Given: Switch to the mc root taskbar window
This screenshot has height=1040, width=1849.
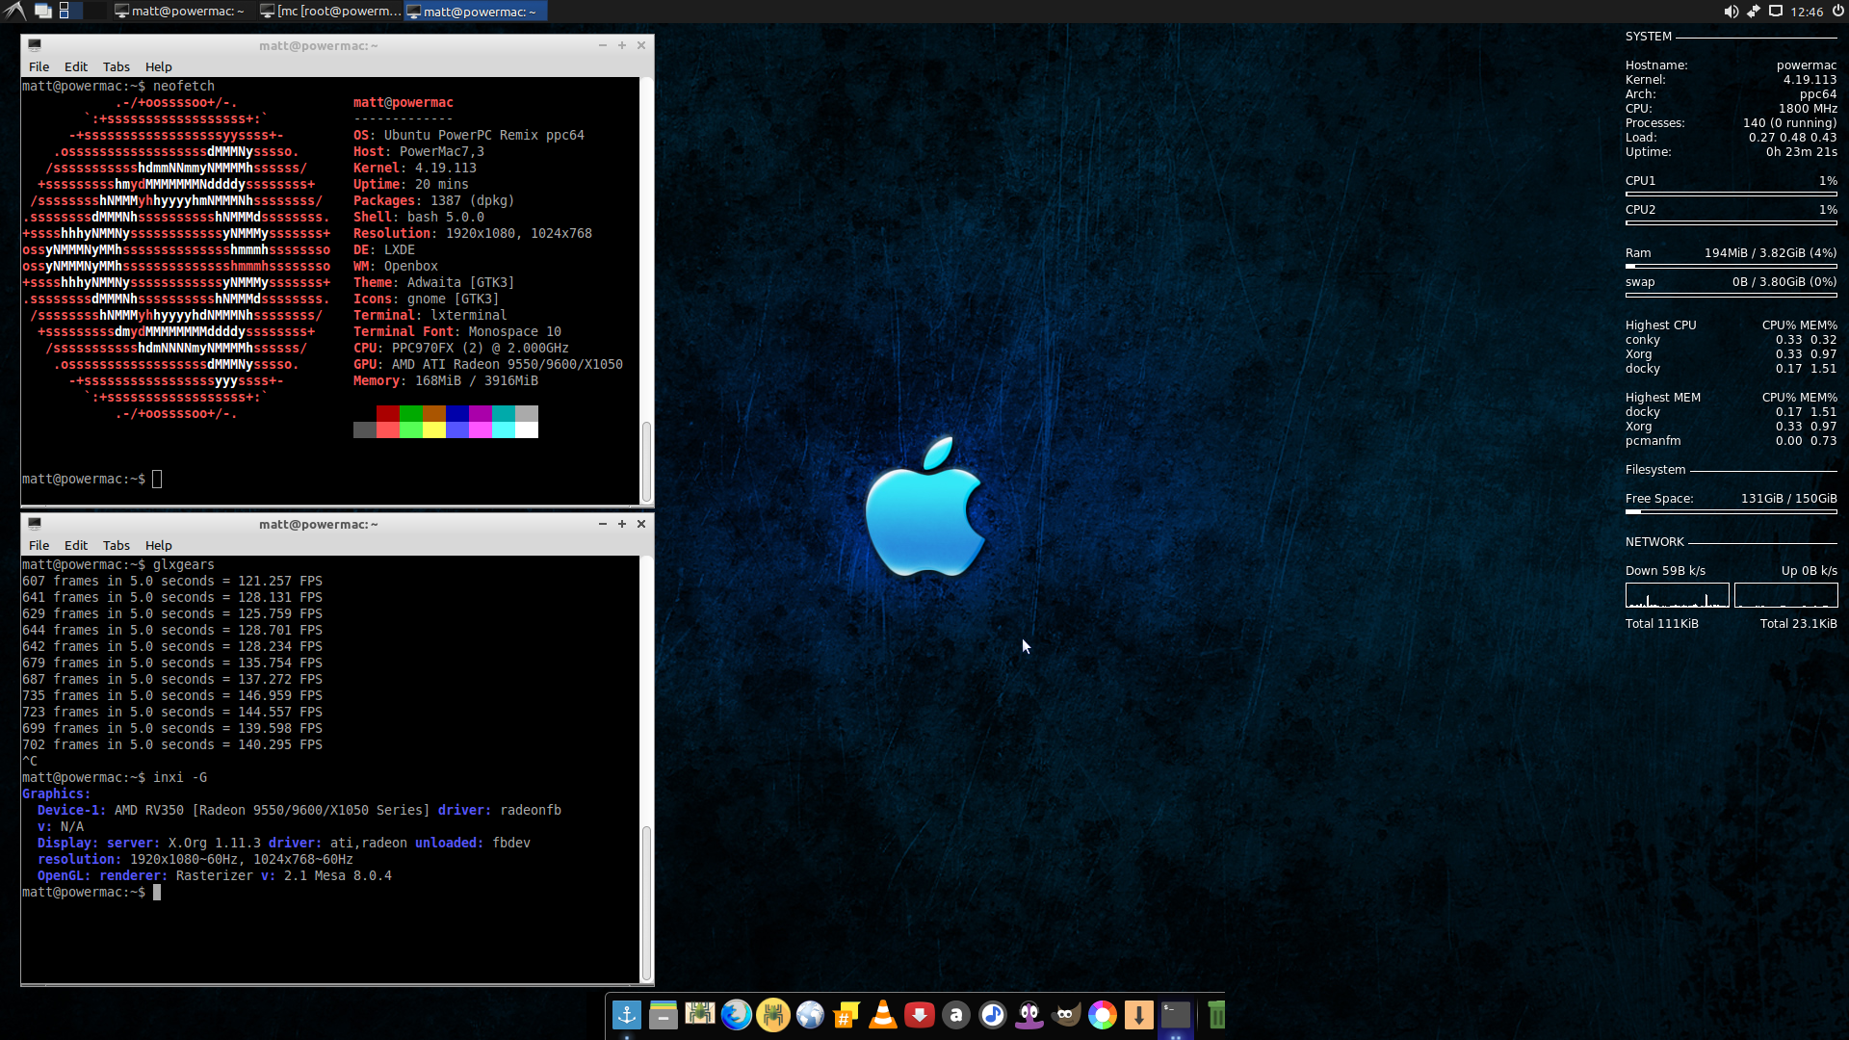Looking at the screenshot, I should click(x=330, y=12).
